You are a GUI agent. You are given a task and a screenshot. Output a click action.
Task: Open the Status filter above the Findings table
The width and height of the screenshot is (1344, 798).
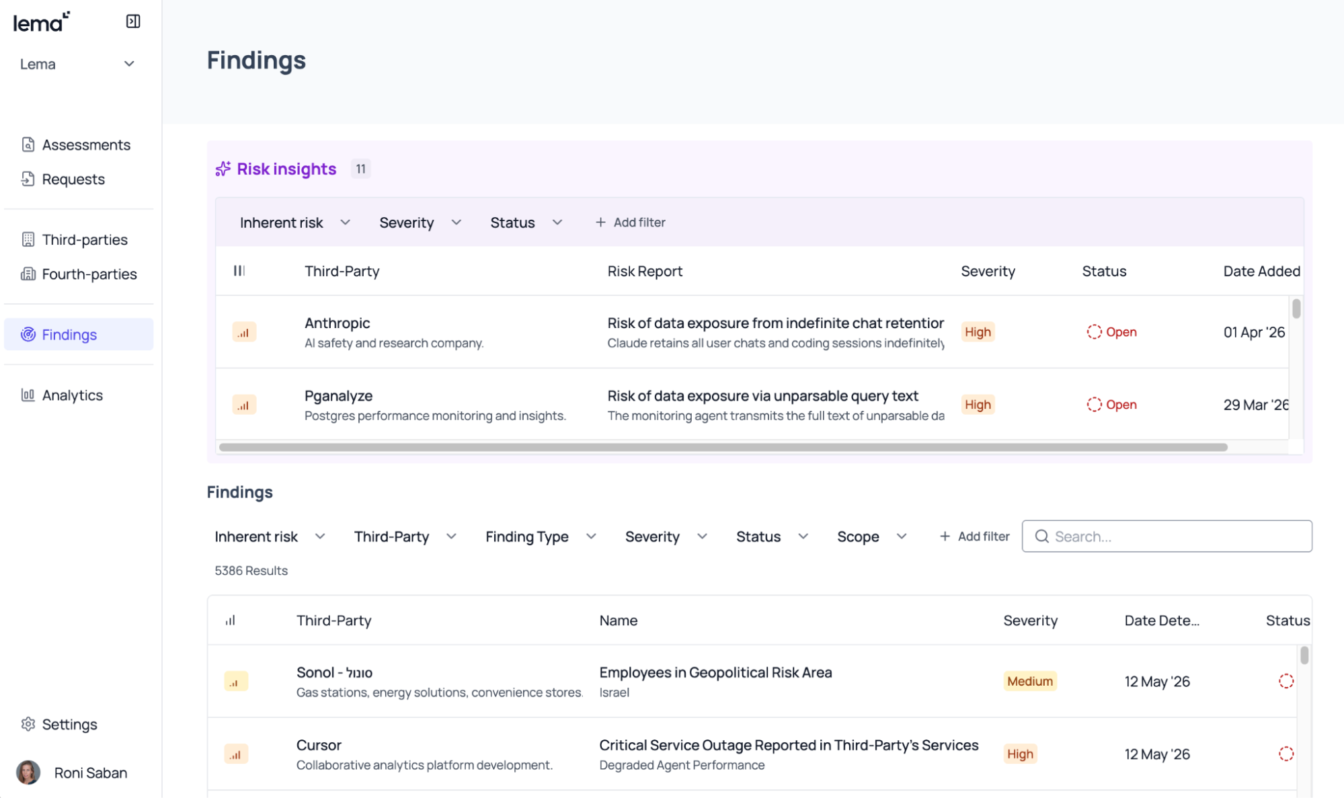click(772, 536)
